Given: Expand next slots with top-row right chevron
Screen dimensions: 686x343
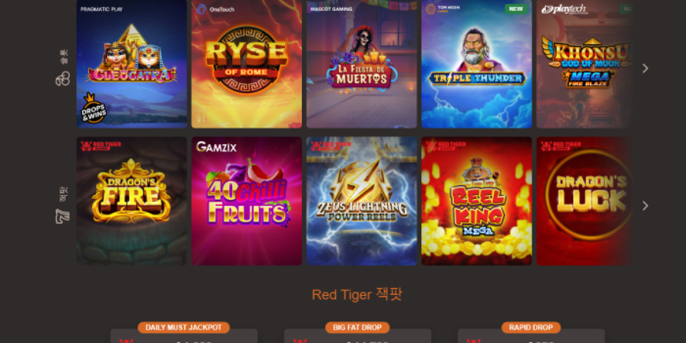Looking at the screenshot, I should (x=645, y=68).
